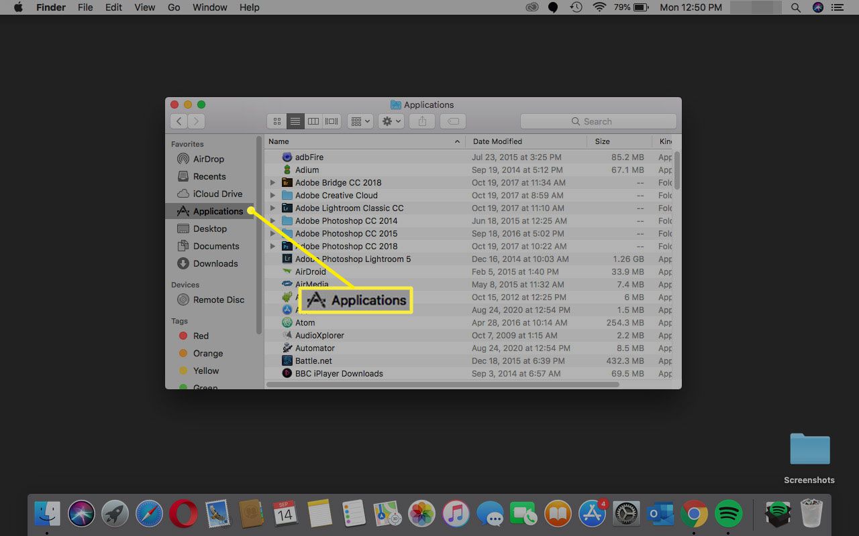Expand the Adobe Bridge CC 2018 folder
Image resolution: width=859 pixels, height=536 pixels.
[x=272, y=182]
